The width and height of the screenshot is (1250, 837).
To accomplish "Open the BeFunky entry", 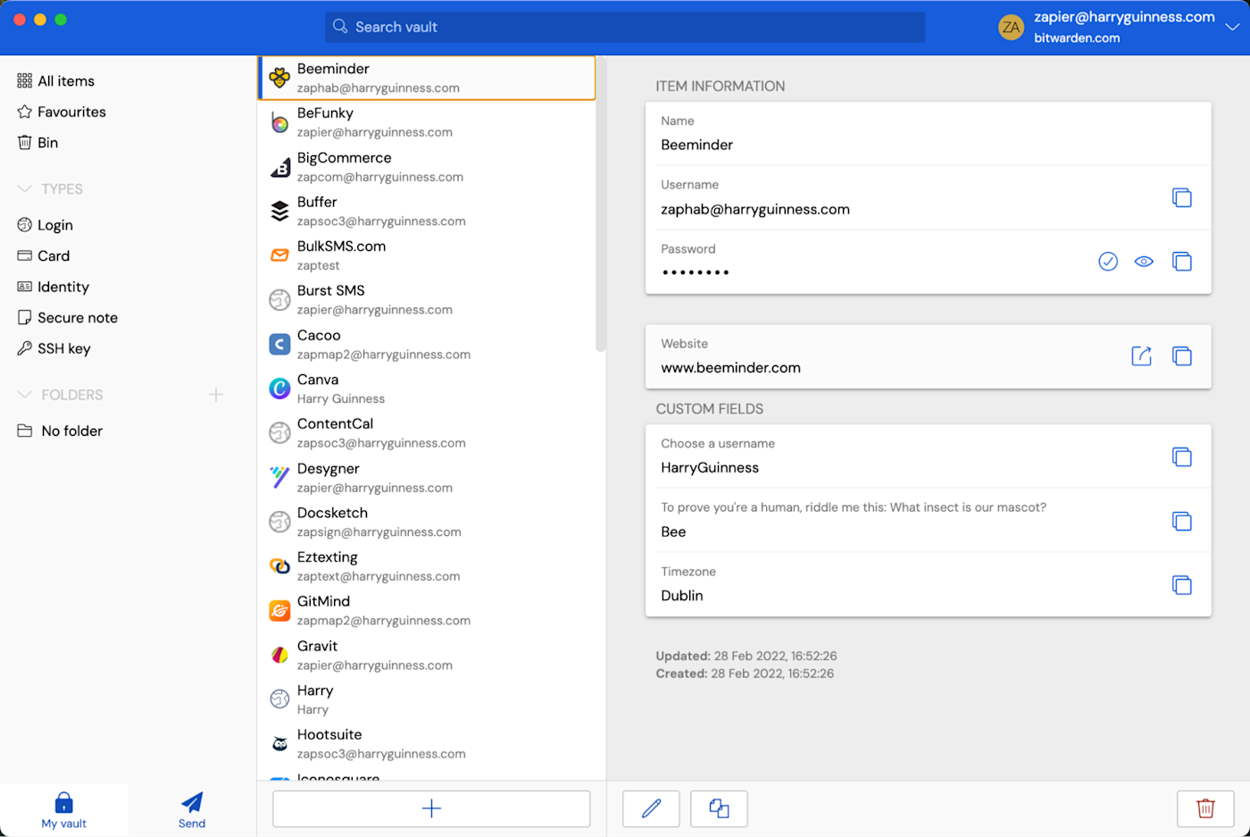I will pos(427,122).
